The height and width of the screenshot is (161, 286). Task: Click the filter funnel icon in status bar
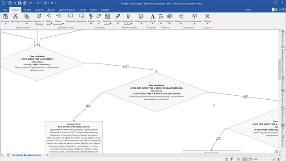pyautogui.click(x=231, y=159)
